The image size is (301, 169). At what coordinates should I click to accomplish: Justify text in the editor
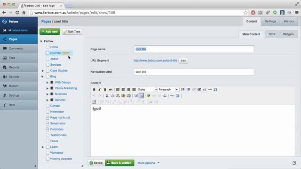coord(134,90)
